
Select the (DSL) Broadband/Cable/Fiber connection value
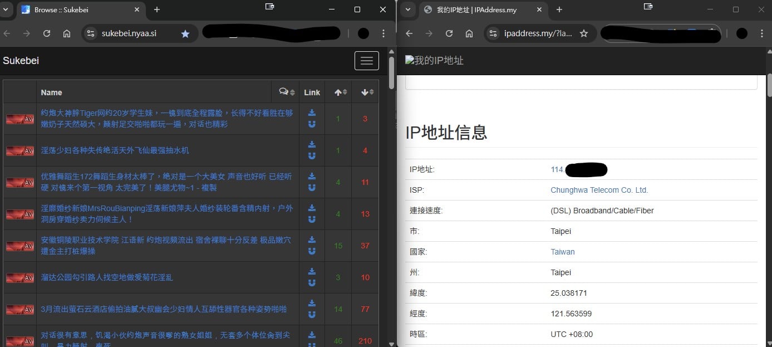tap(602, 211)
